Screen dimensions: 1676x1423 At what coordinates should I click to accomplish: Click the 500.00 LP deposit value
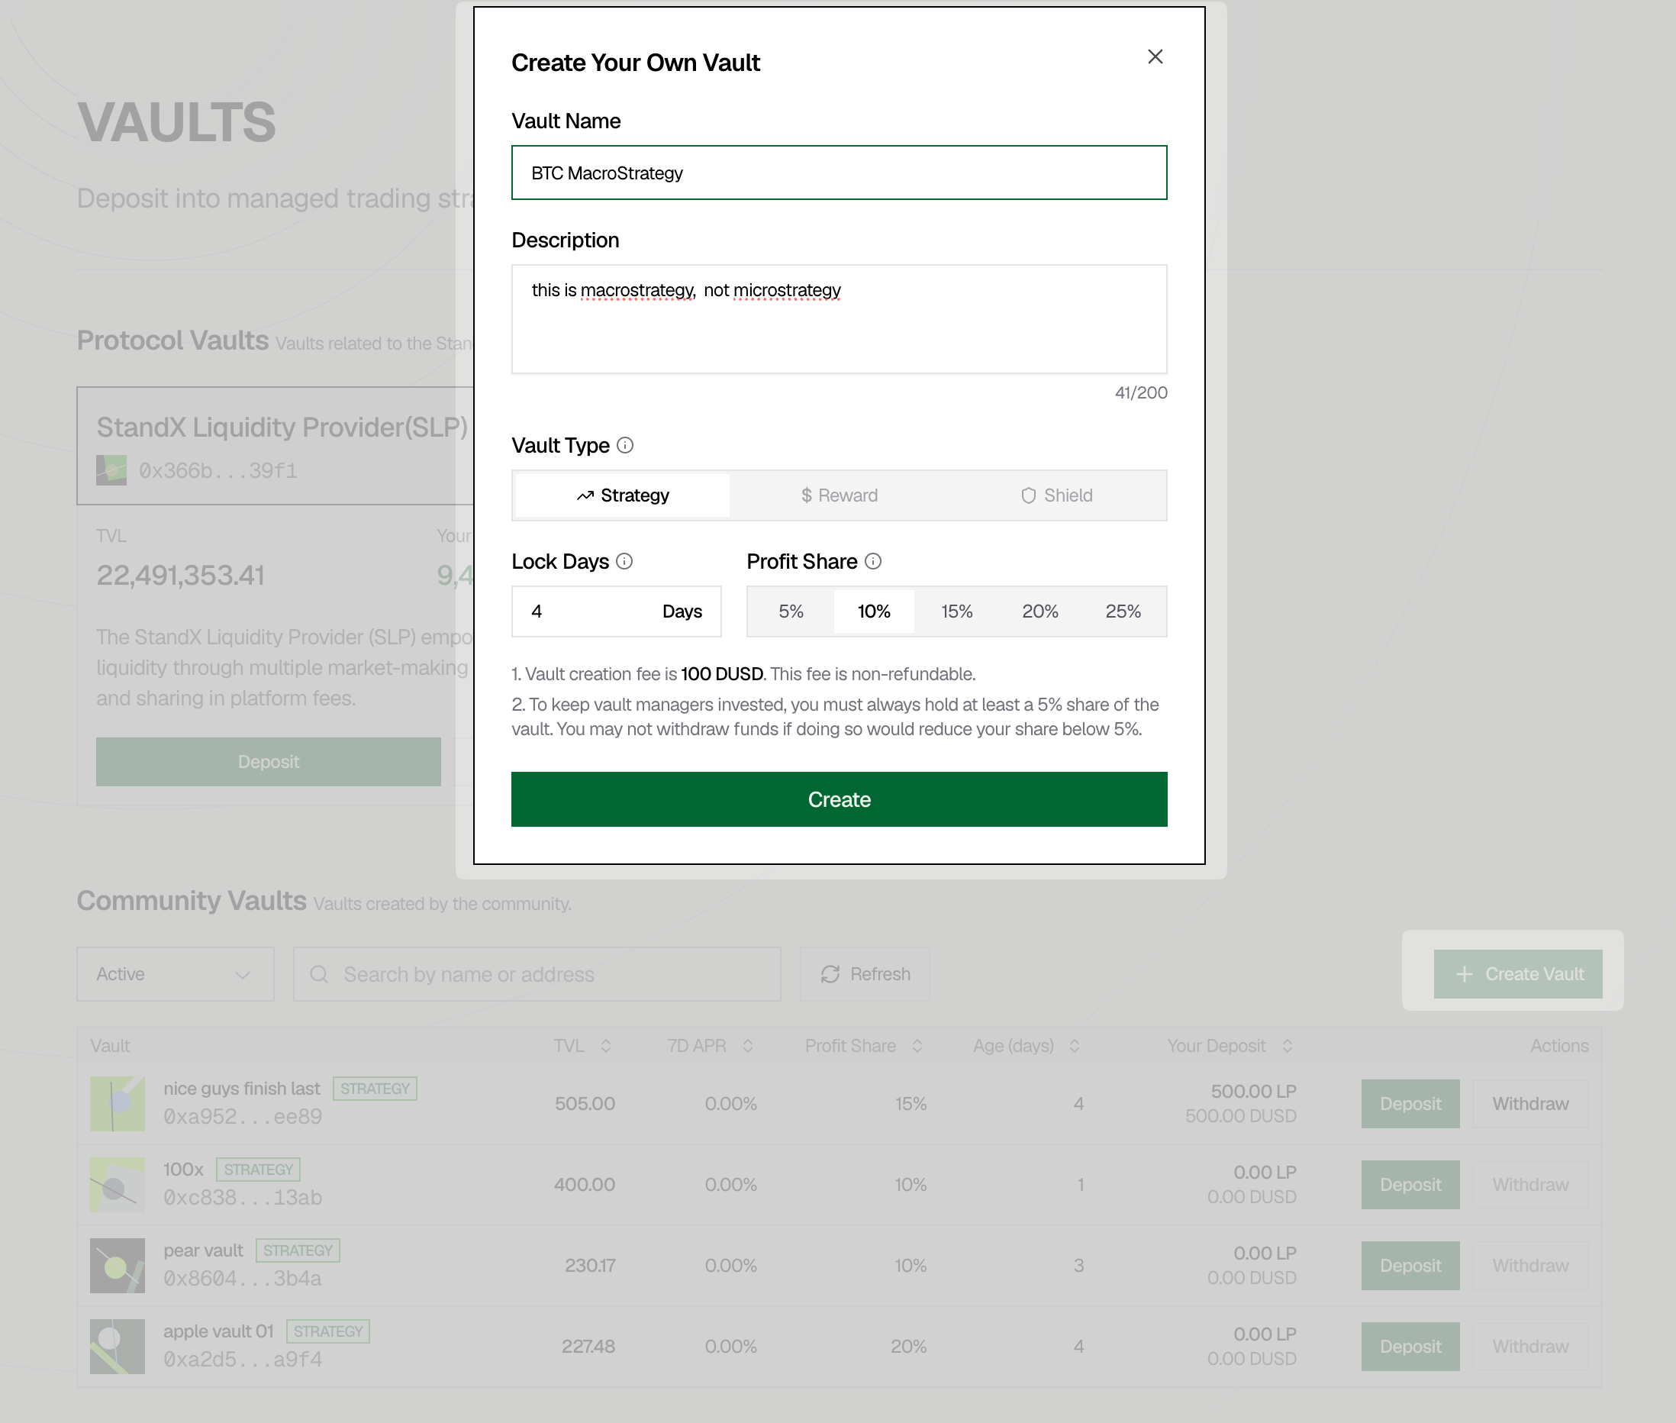pos(1253,1092)
